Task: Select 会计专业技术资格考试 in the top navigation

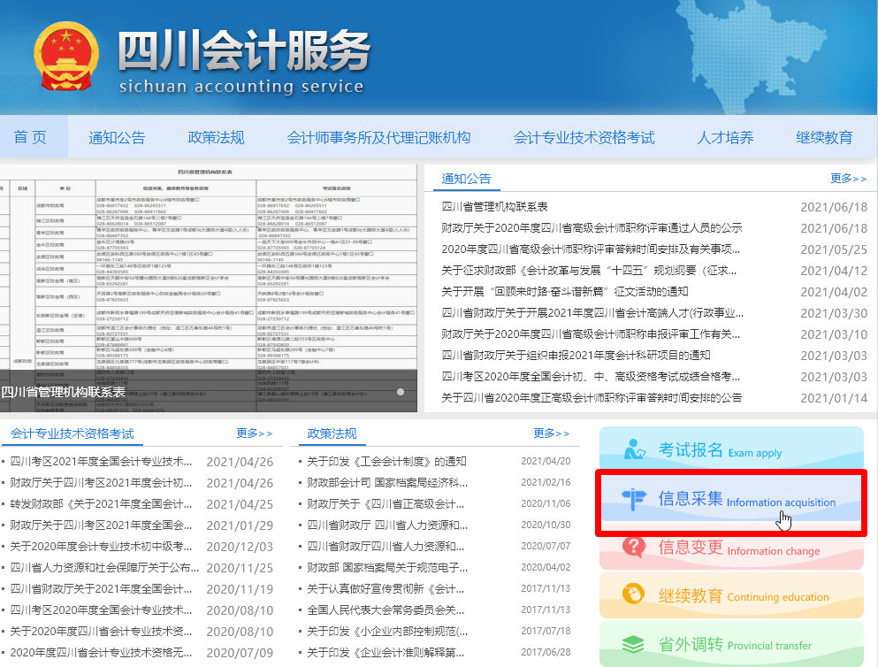Action: [584, 135]
